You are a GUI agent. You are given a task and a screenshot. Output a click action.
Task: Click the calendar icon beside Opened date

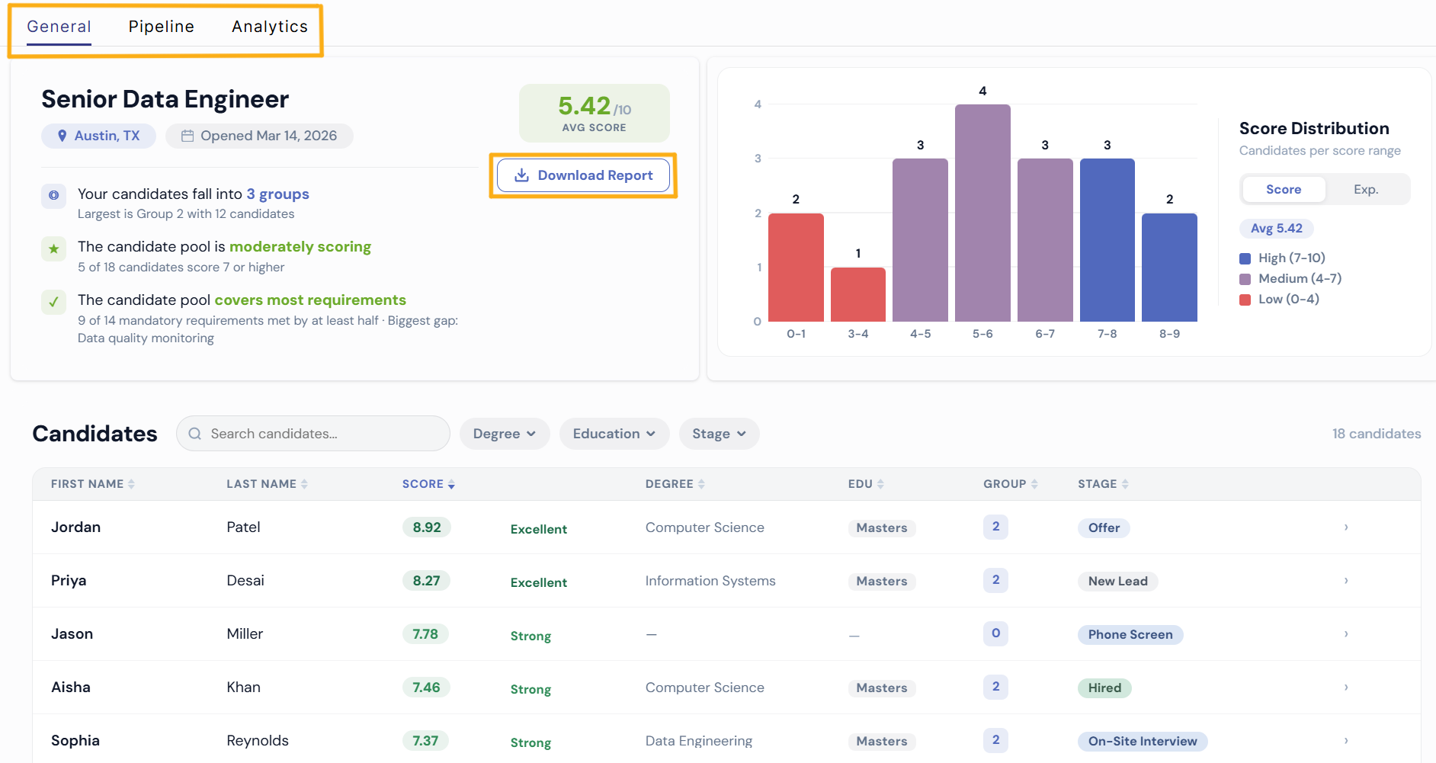click(x=187, y=136)
